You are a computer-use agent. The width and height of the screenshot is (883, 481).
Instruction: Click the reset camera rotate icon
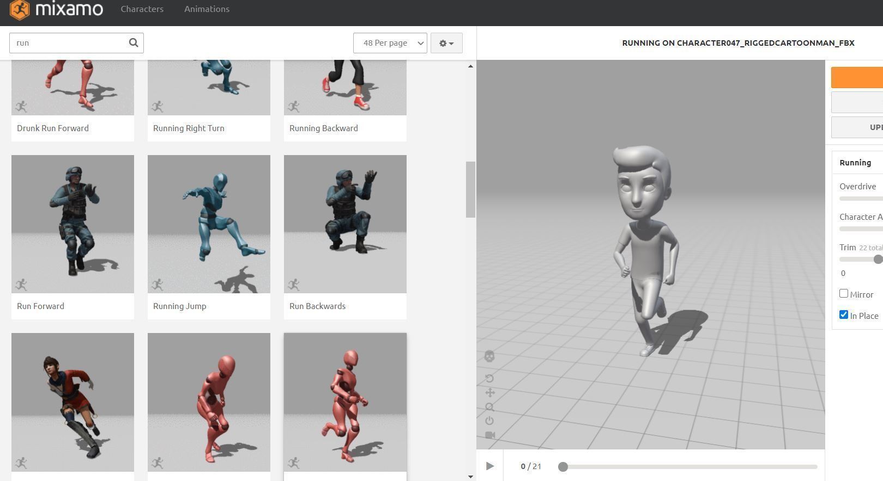(x=489, y=378)
